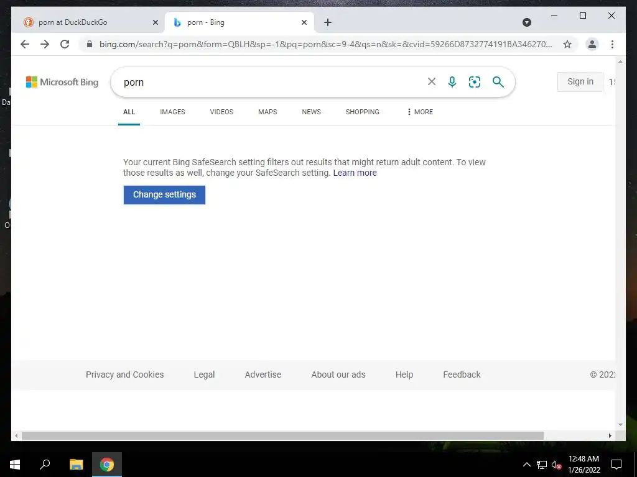The width and height of the screenshot is (637, 477).
Task: Close the porn - Bing tab
Action: [x=304, y=22]
